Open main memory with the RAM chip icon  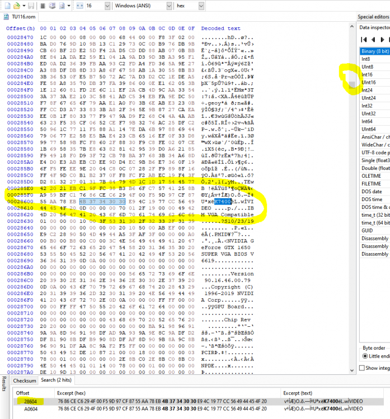(43, 6)
